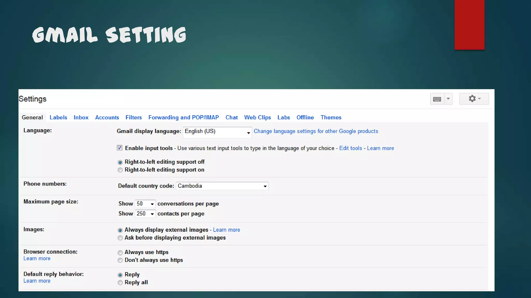The height and width of the screenshot is (298, 531).
Task: Click Learn more next to Edit tools
Action: tap(380, 148)
